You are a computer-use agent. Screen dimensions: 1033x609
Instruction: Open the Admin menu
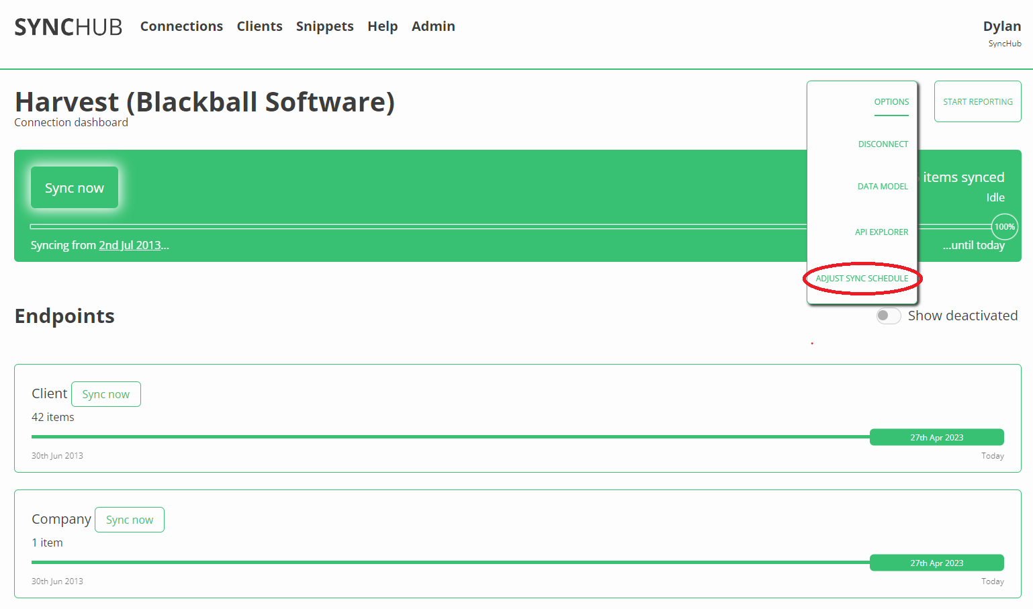(x=433, y=26)
